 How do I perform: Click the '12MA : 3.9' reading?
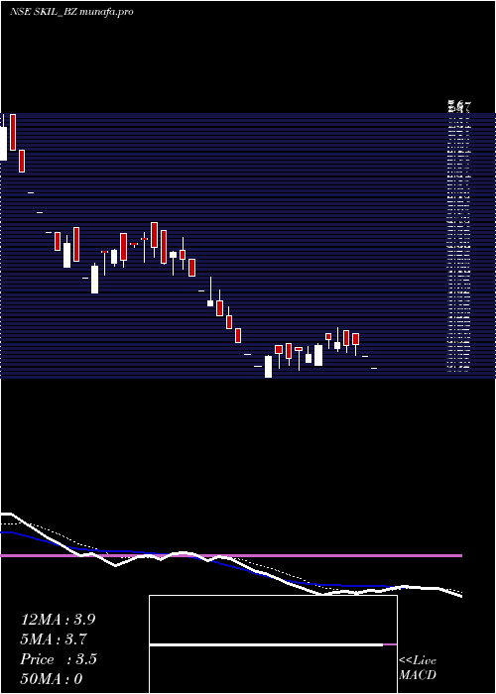click(x=58, y=620)
